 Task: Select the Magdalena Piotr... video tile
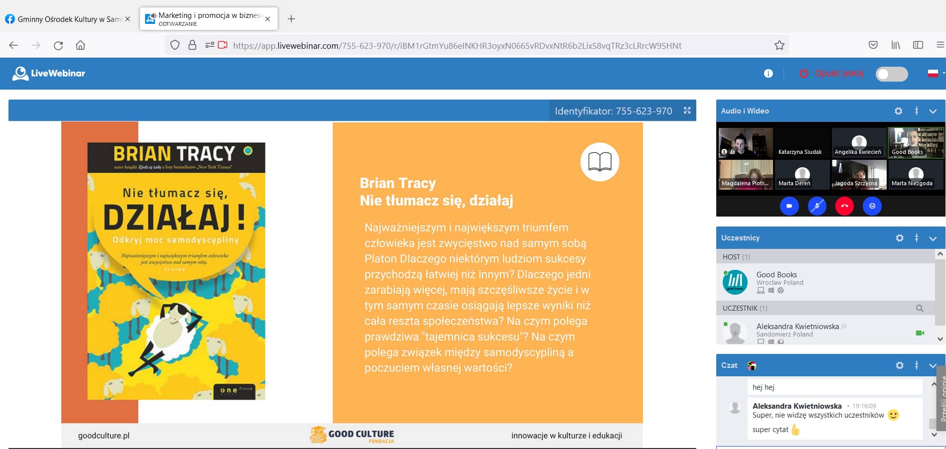click(x=746, y=174)
